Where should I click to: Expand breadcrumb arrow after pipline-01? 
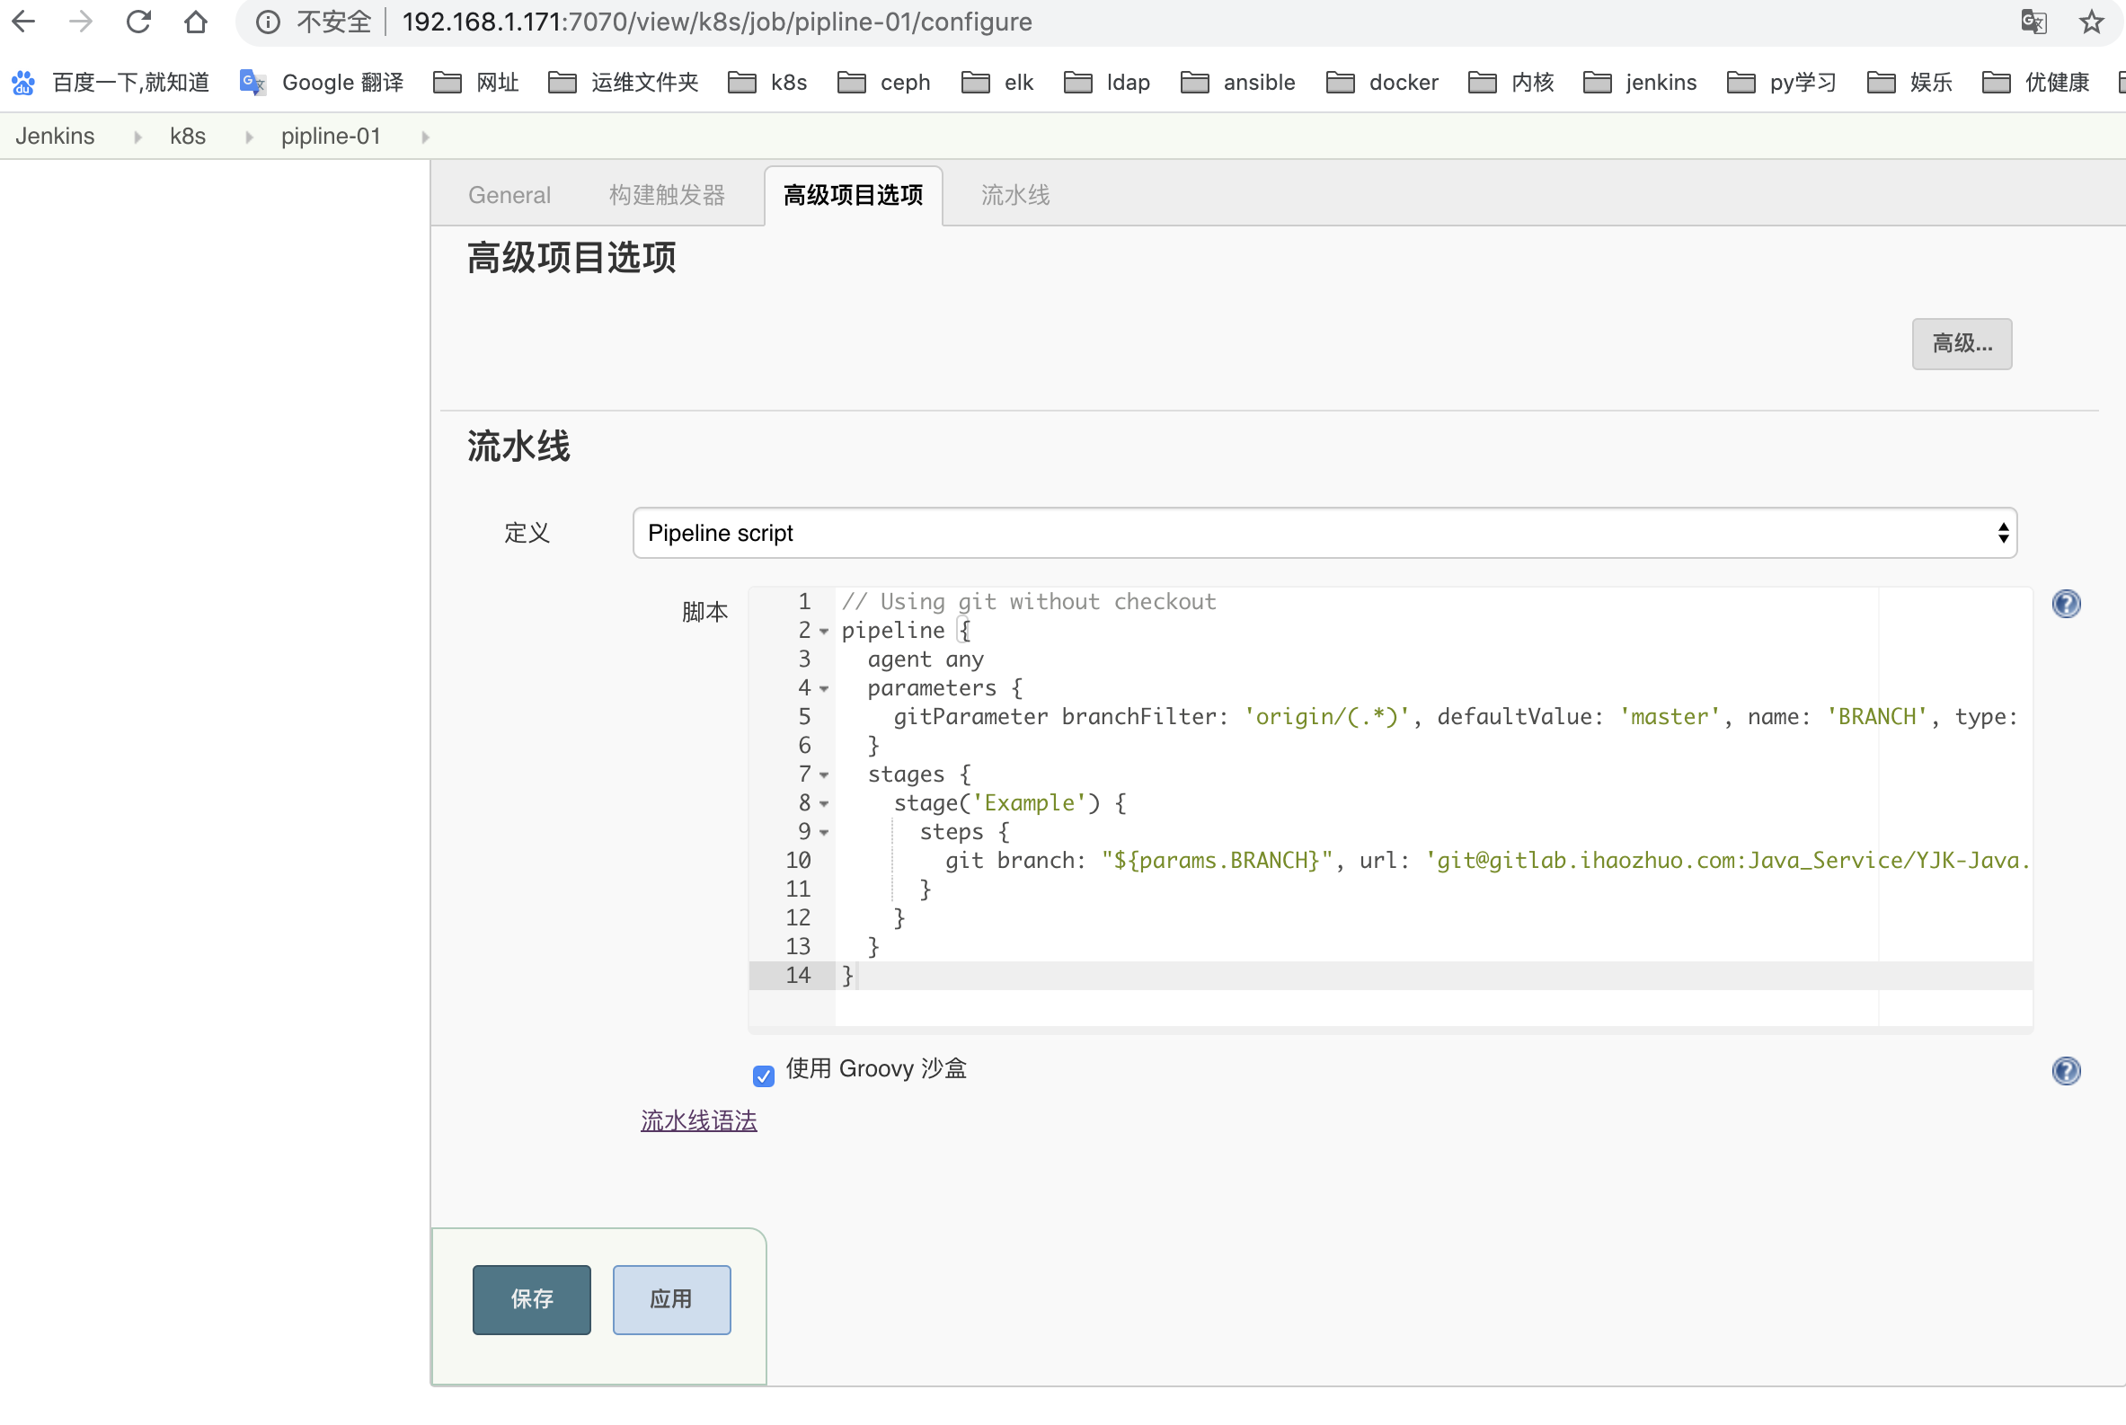coord(425,137)
